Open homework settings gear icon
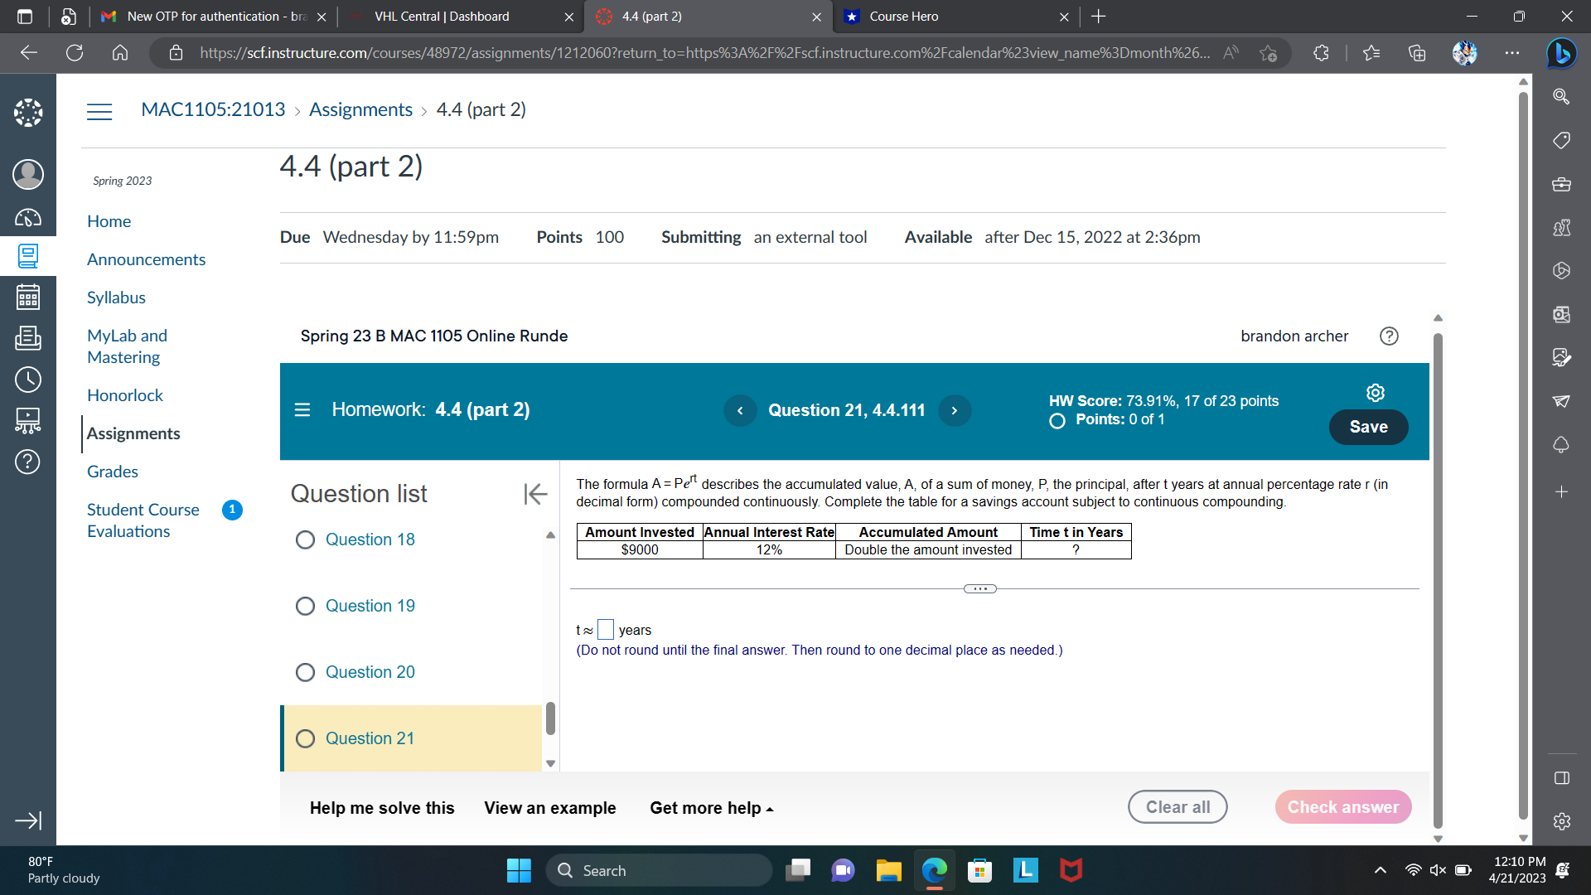The width and height of the screenshot is (1591, 895). [x=1375, y=393]
